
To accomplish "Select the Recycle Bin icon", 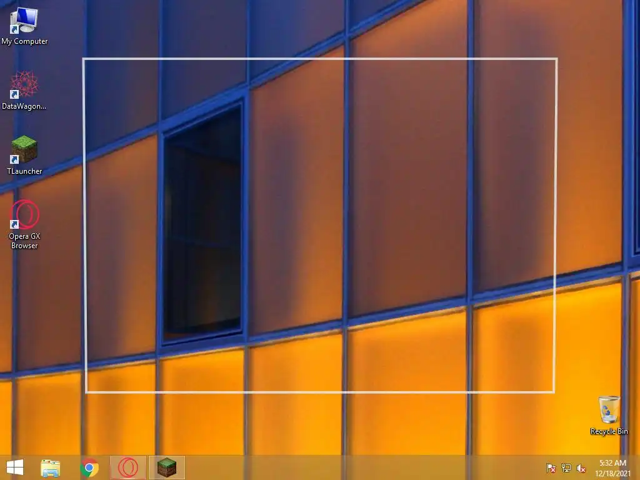I will [x=609, y=416].
